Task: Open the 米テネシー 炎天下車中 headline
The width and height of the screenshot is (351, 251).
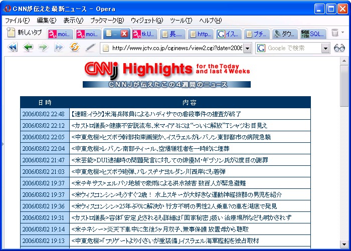Action: (160, 229)
